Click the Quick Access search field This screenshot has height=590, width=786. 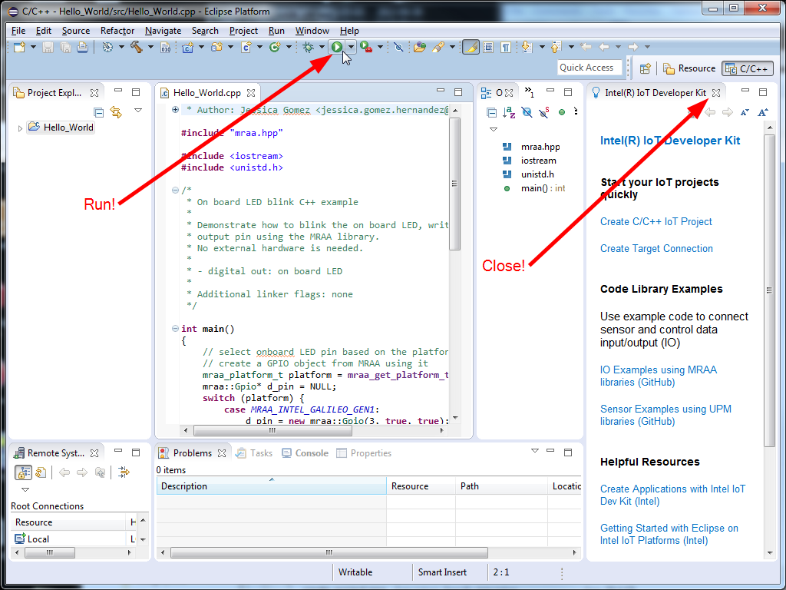click(x=589, y=68)
